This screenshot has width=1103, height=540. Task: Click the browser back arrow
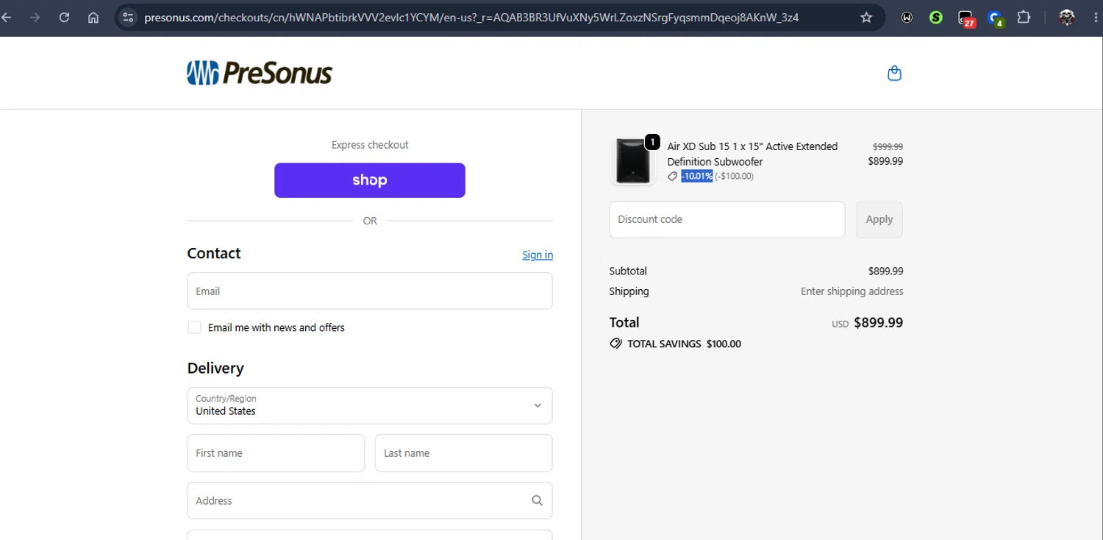pos(7,18)
